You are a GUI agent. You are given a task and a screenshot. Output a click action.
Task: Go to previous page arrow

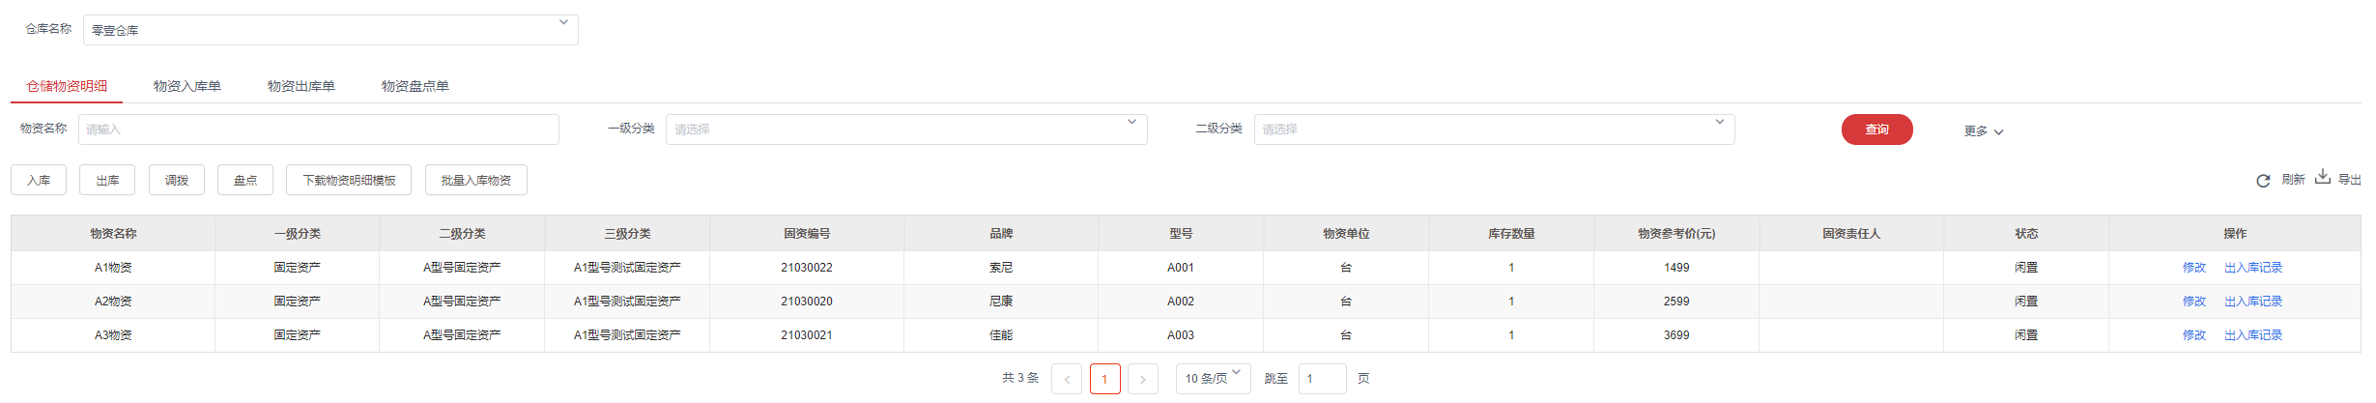tap(1067, 379)
